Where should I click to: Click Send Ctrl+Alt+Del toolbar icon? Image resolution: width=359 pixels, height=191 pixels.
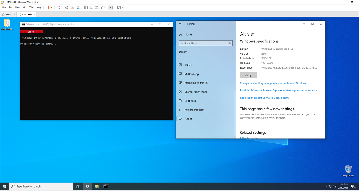(59, 8)
